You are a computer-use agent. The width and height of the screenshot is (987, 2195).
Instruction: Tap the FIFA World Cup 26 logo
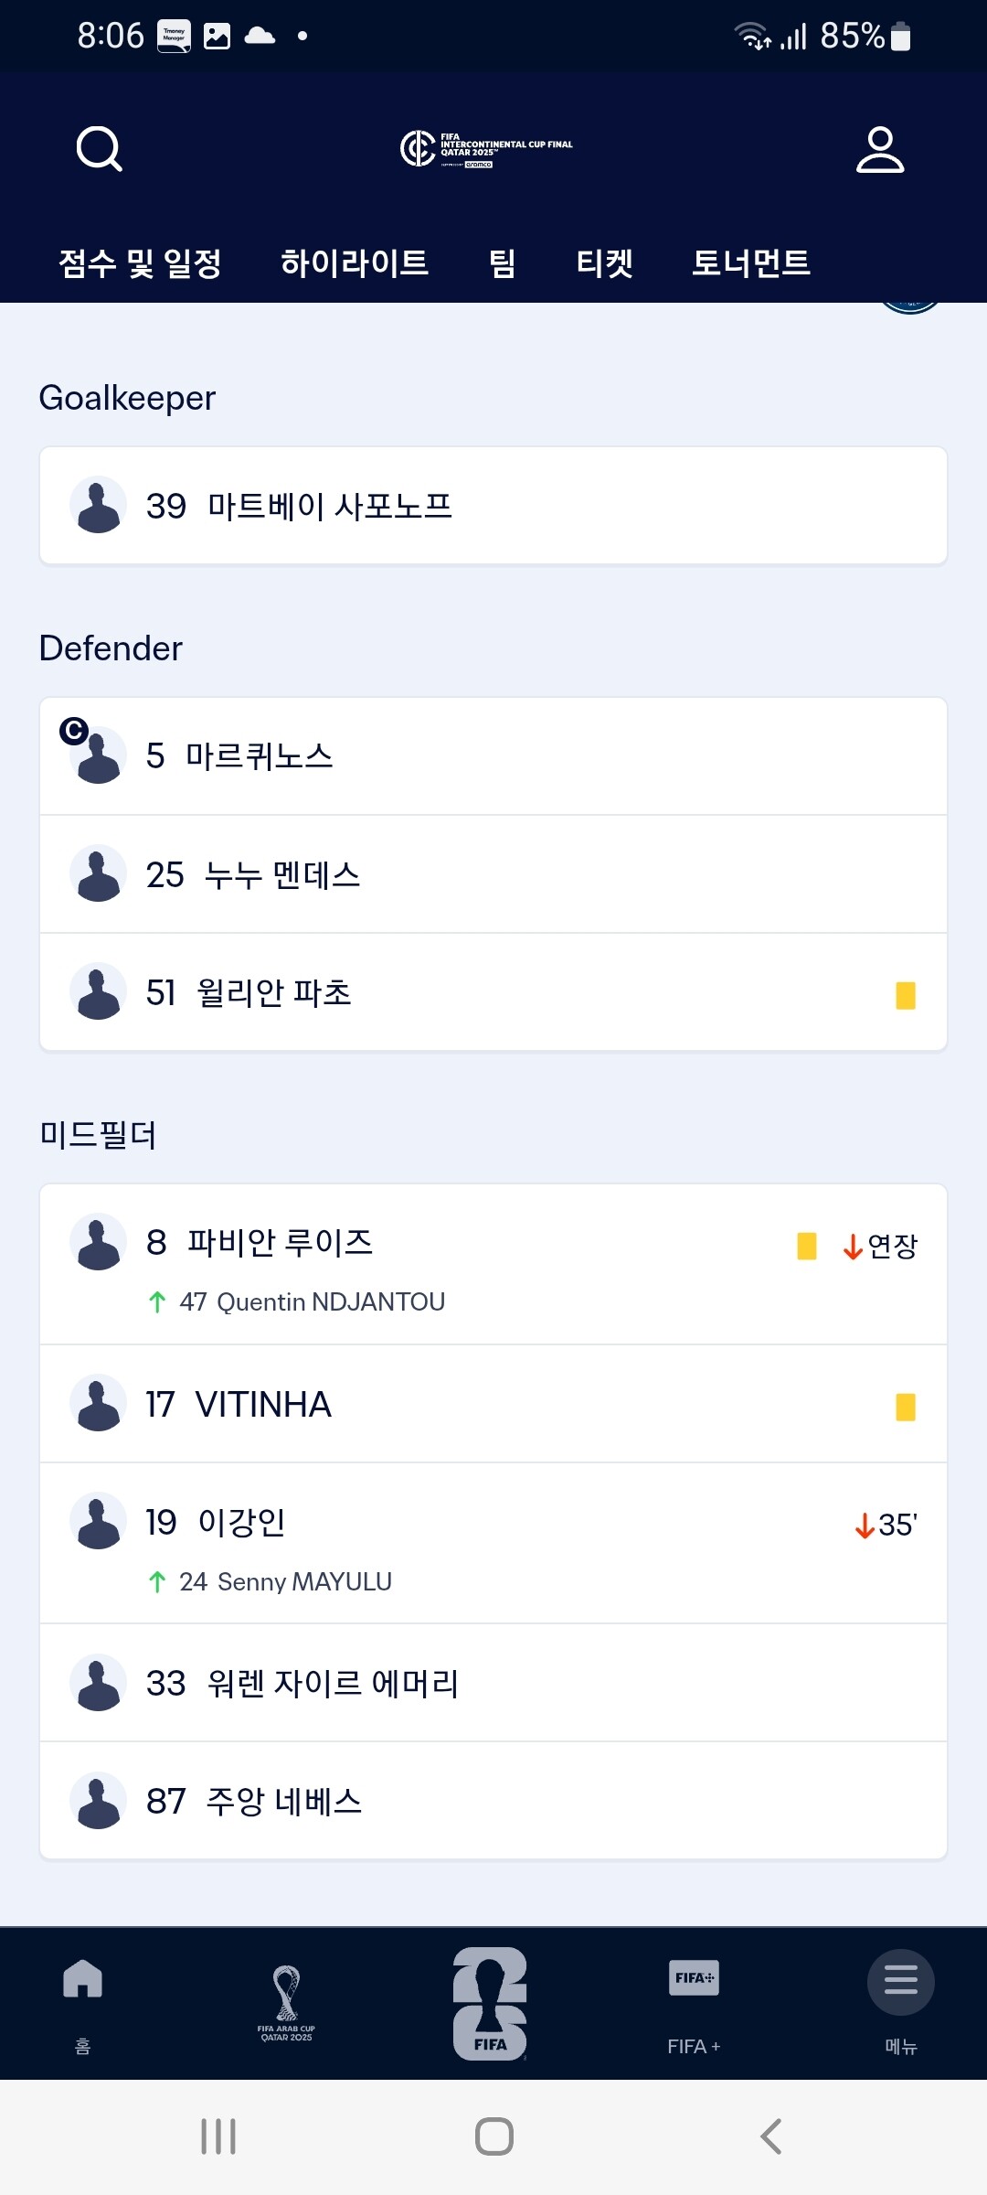(x=490, y=2003)
